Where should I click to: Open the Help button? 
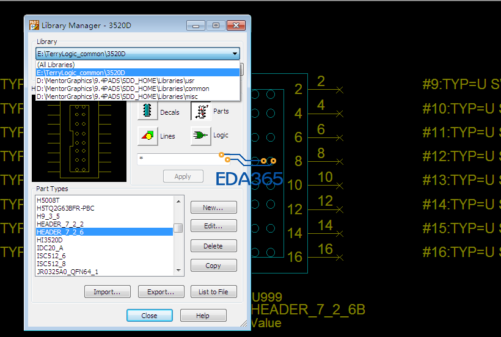click(x=203, y=315)
